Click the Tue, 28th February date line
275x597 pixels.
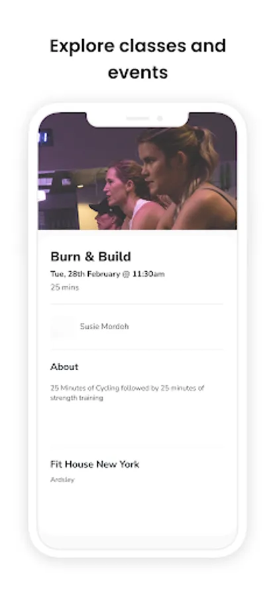click(x=107, y=274)
